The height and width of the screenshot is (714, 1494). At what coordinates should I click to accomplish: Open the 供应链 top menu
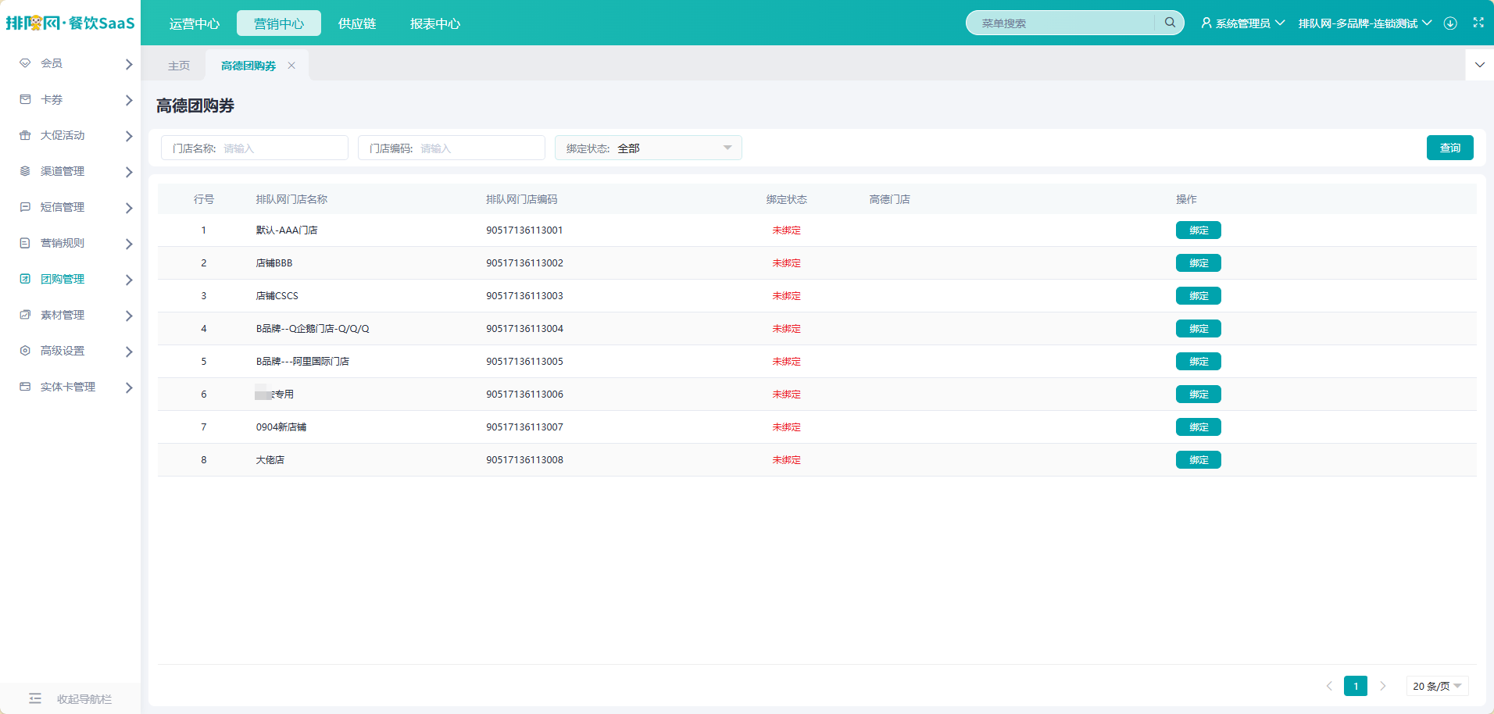[357, 23]
